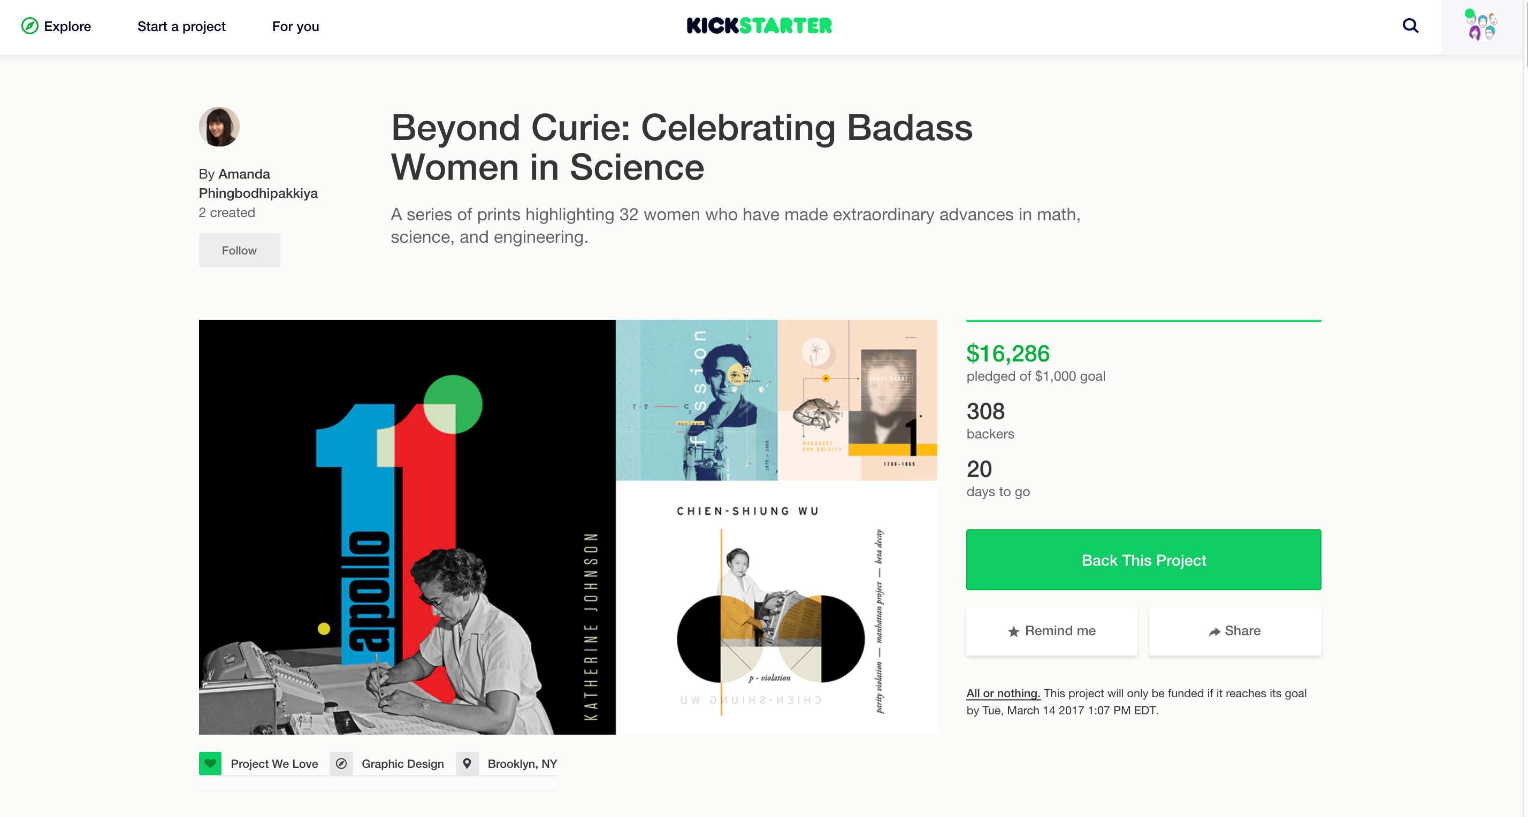Open search with the magnifier icon
This screenshot has width=1528, height=817.
click(x=1410, y=26)
